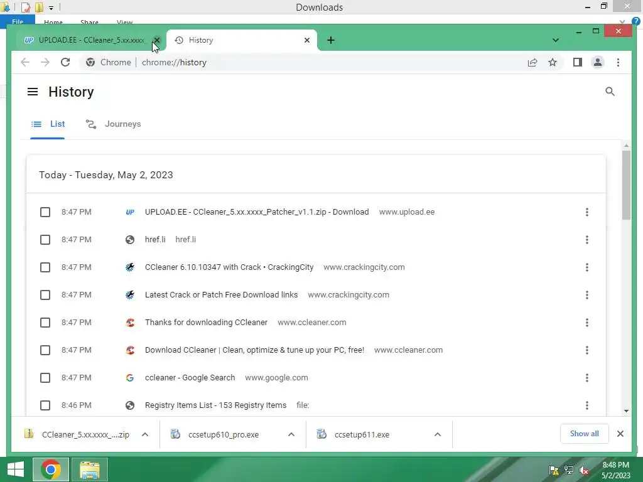Check the href.li history entry checkbox

point(45,240)
